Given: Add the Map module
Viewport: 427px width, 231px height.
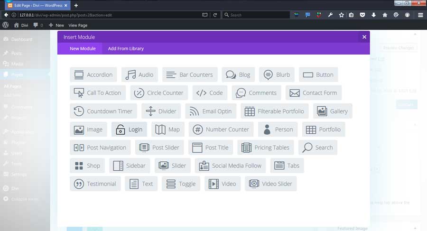Looking at the screenshot, I should pos(168,129).
